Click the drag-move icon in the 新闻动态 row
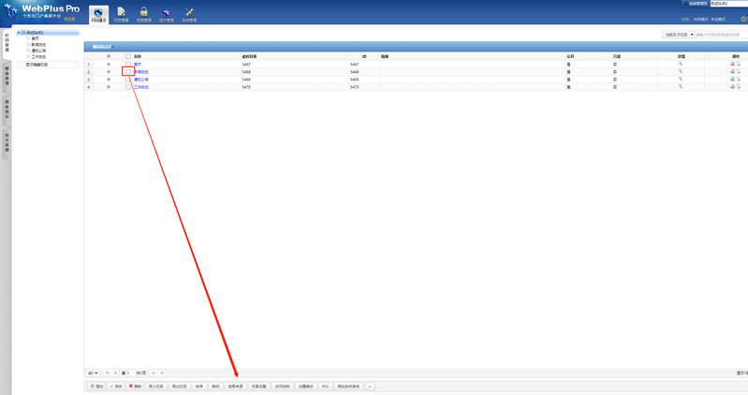Screen dimensions: 748x395 click(x=110, y=72)
